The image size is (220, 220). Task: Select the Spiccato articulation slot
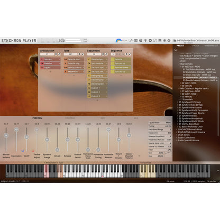click(x=50, y=59)
